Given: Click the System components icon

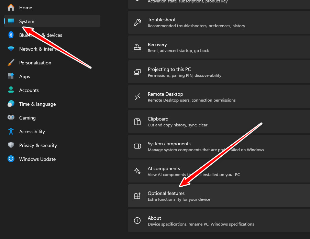Looking at the screenshot, I should 137,146.
